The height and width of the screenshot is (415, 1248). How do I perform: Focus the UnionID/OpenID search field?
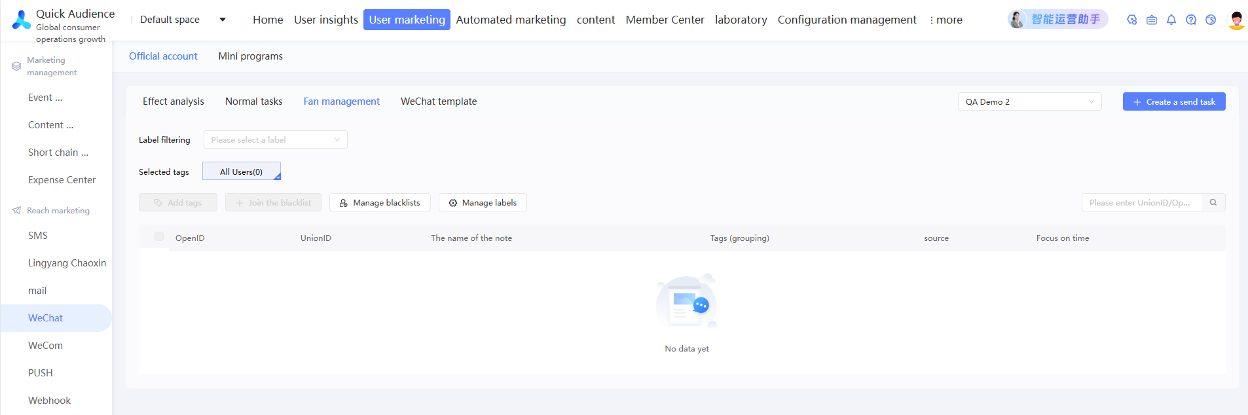[x=1141, y=202]
